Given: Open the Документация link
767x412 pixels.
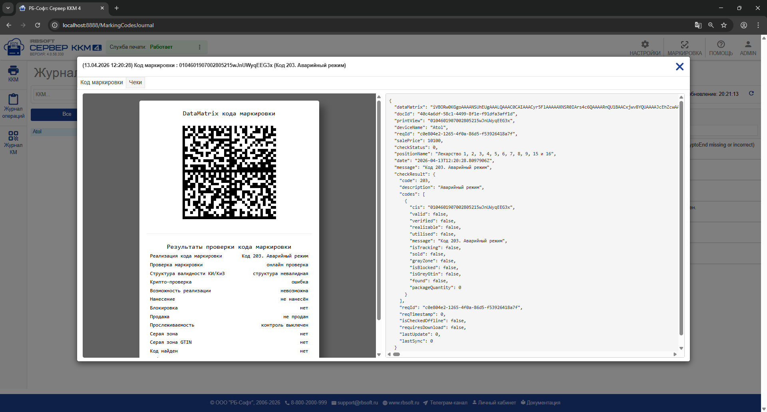Looking at the screenshot, I should click(540, 403).
